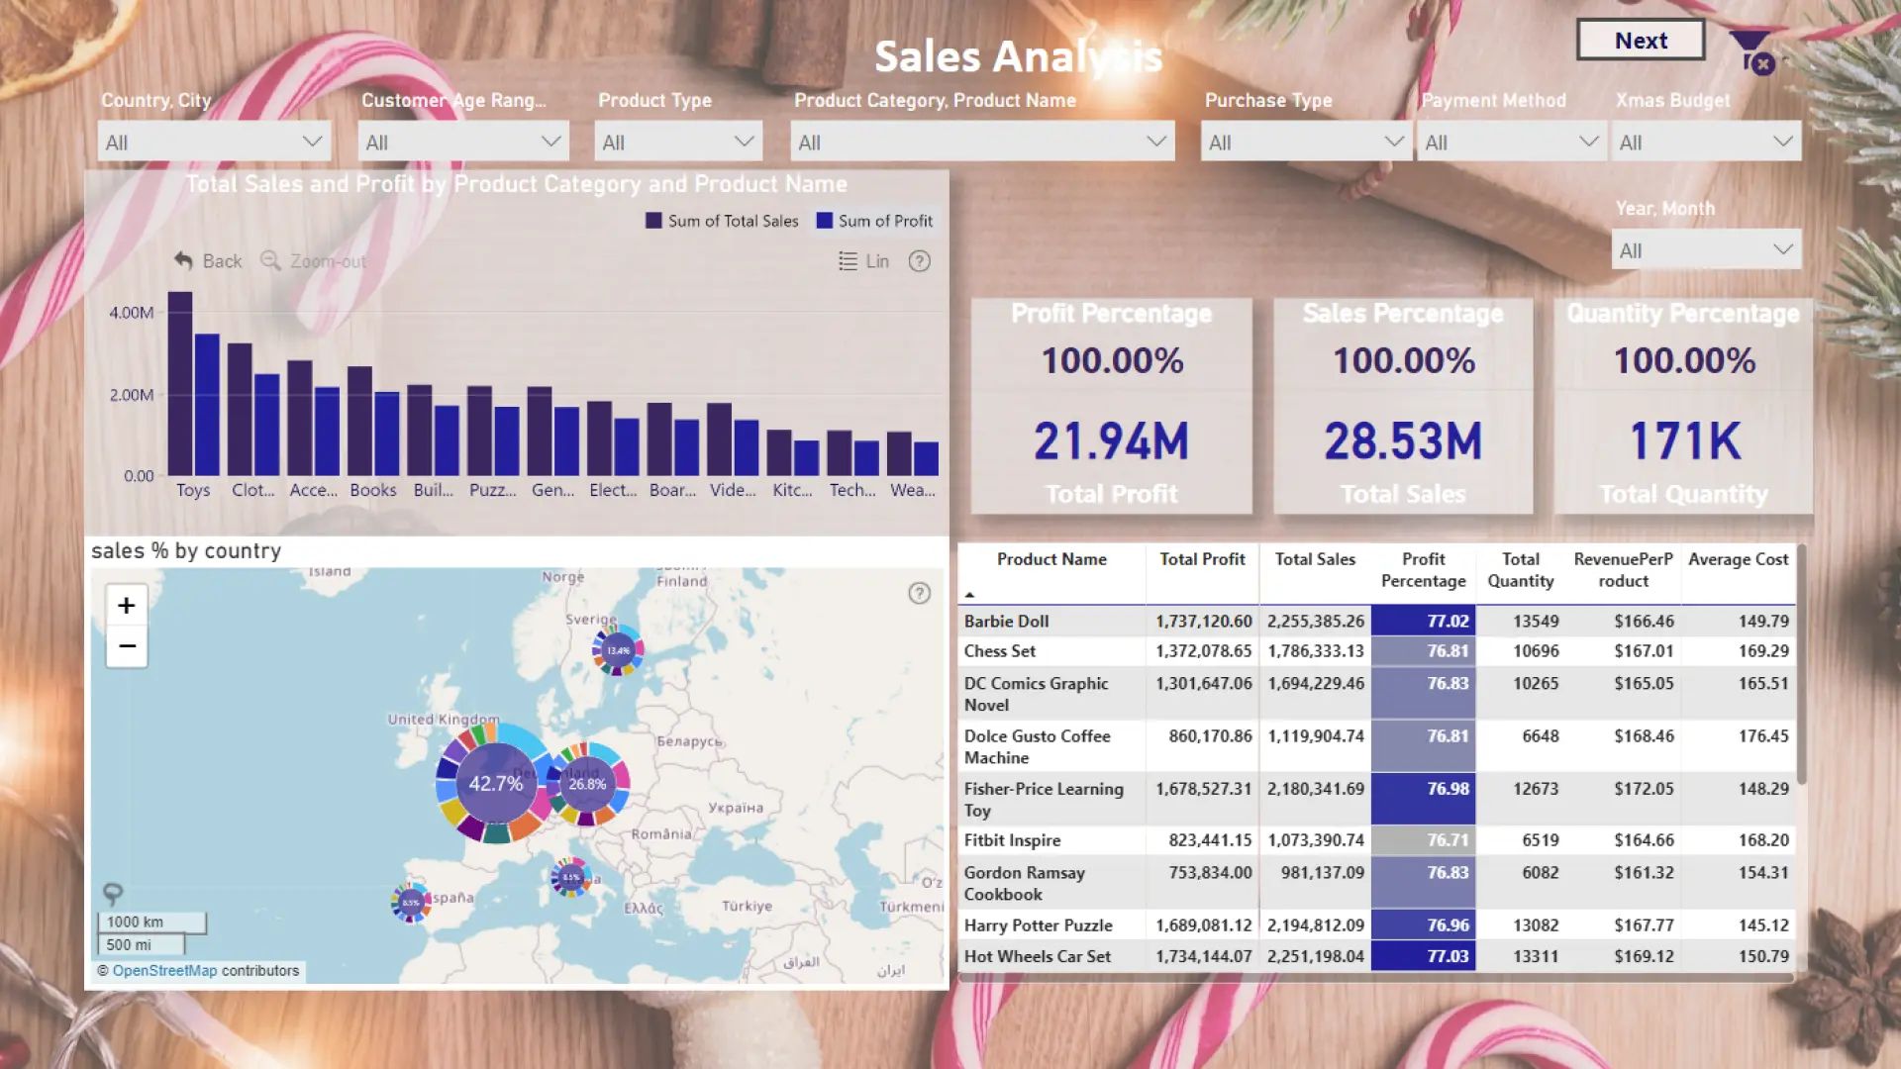Image resolution: width=1901 pixels, height=1069 pixels.
Task: Select the Chess Set row
Action: pyautogui.click(x=1376, y=651)
